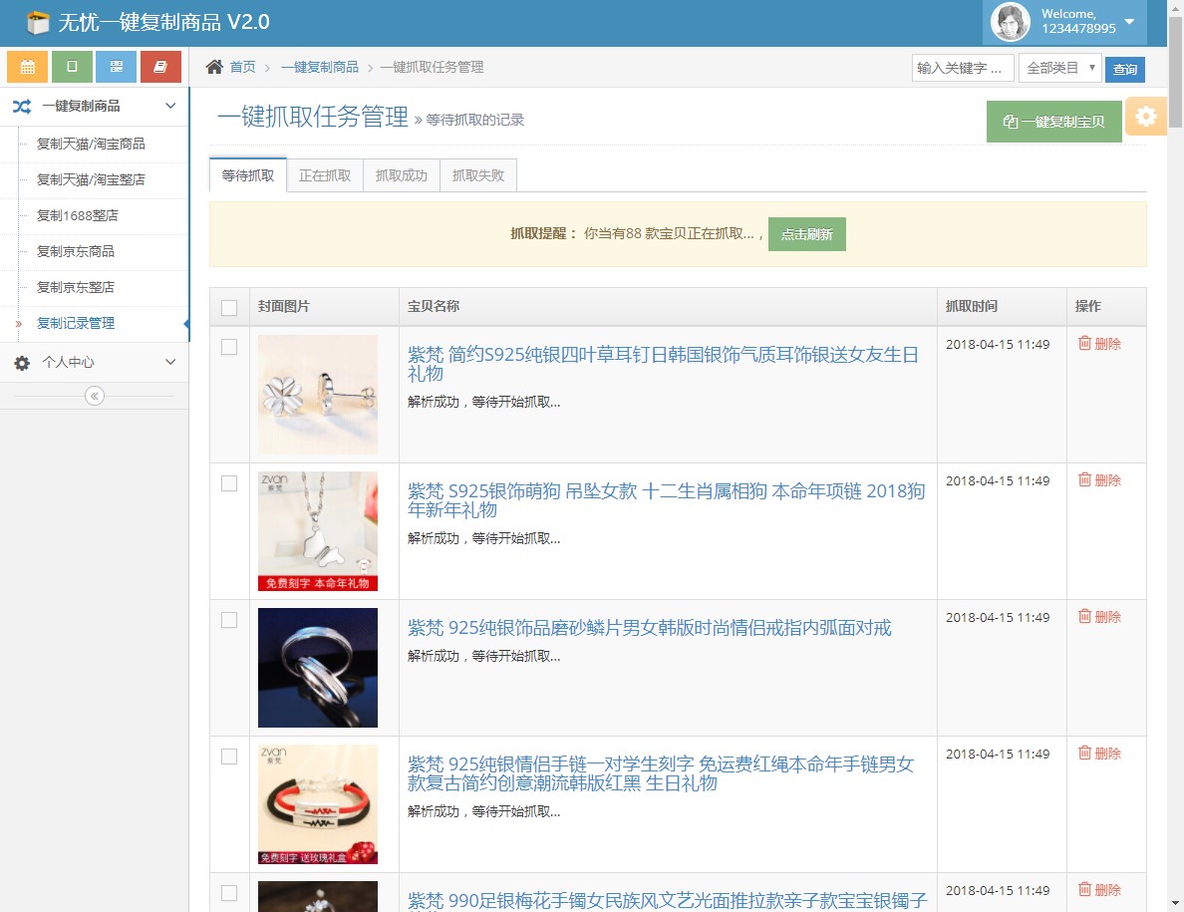Click the blue 查询 search button
1184x912 pixels.
[x=1124, y=69]
